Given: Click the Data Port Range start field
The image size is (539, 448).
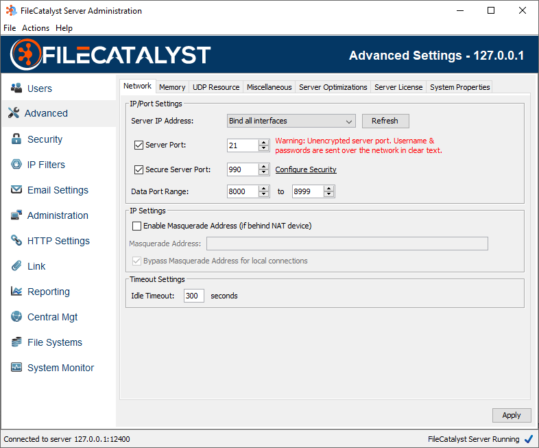Looking at the screenshot, I should [243, 191].
